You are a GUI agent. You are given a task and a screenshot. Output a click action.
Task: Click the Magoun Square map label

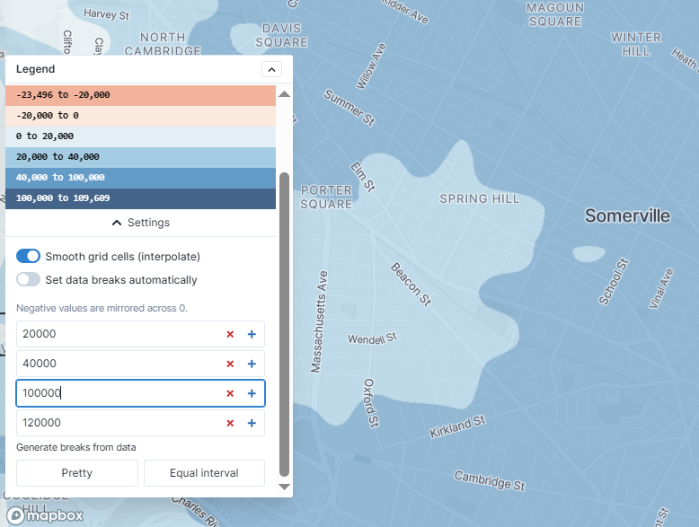(x=555, y=14)
